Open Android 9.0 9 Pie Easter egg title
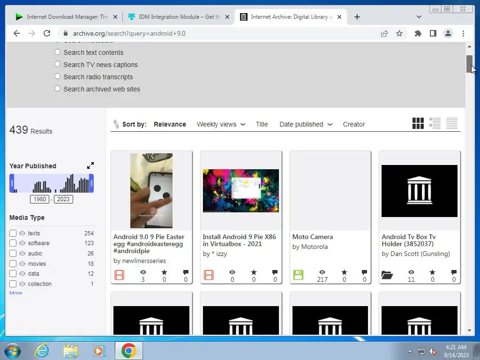The width and height of the screenshot is (480, 360). (x=149, y=244)
